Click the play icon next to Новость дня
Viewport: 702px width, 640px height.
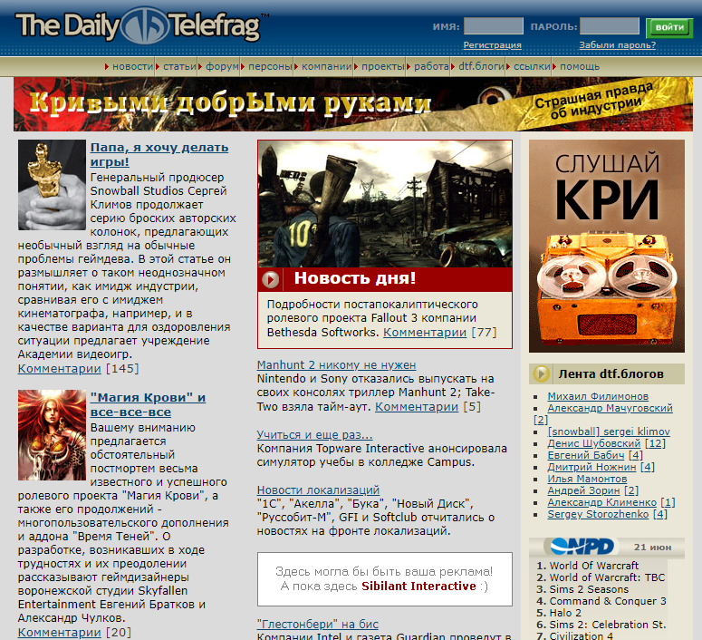point(271,279)
